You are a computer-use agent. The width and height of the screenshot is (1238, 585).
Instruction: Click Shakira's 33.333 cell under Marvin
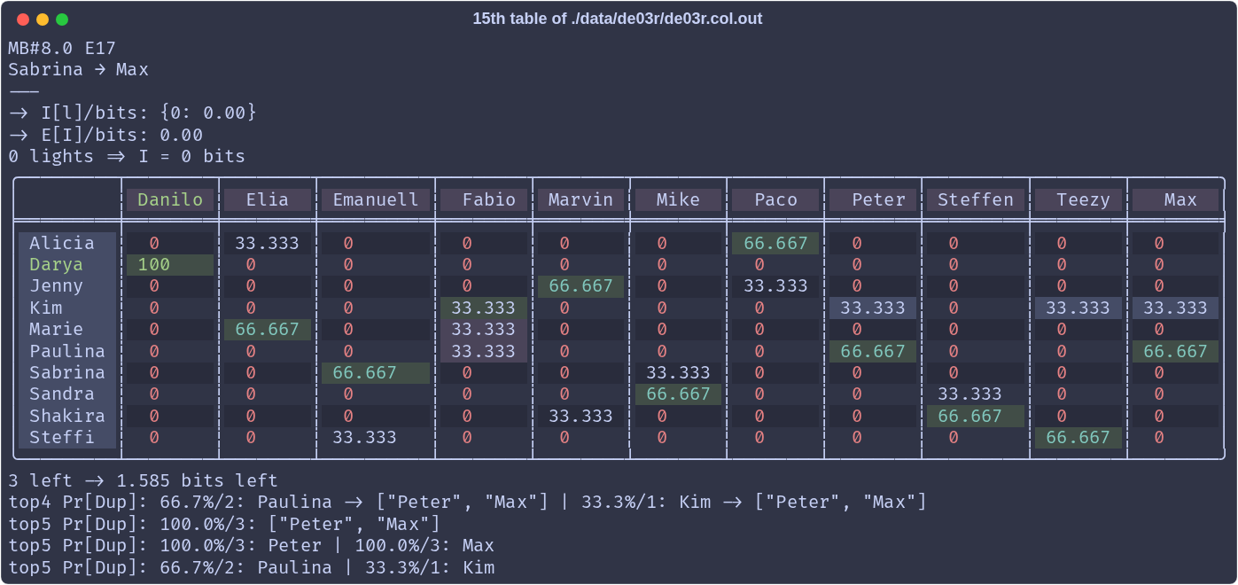[x=581, y=417]
